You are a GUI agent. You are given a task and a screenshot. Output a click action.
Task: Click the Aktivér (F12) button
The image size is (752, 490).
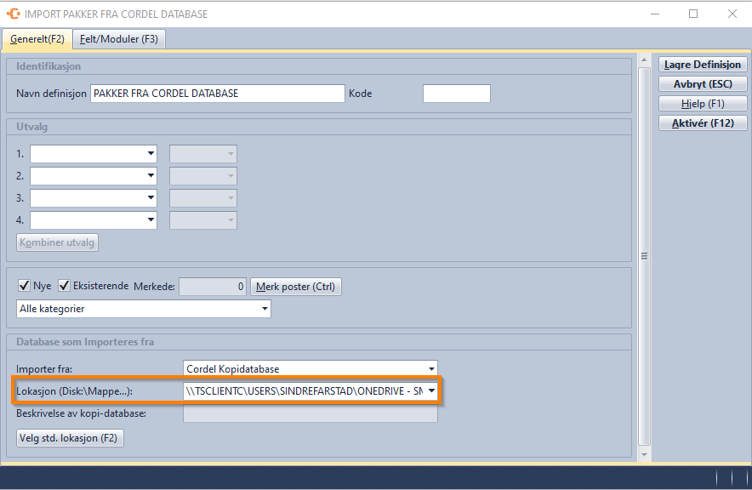tap(703, 123)
